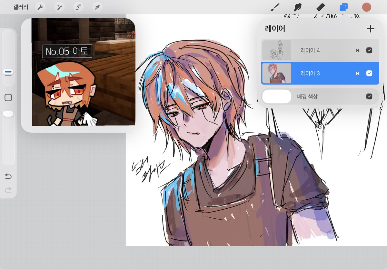Toggle the Layers panel icon
The height and width of the screenshot is (269, 387).
pyautogui.click(x=343, y=7)
